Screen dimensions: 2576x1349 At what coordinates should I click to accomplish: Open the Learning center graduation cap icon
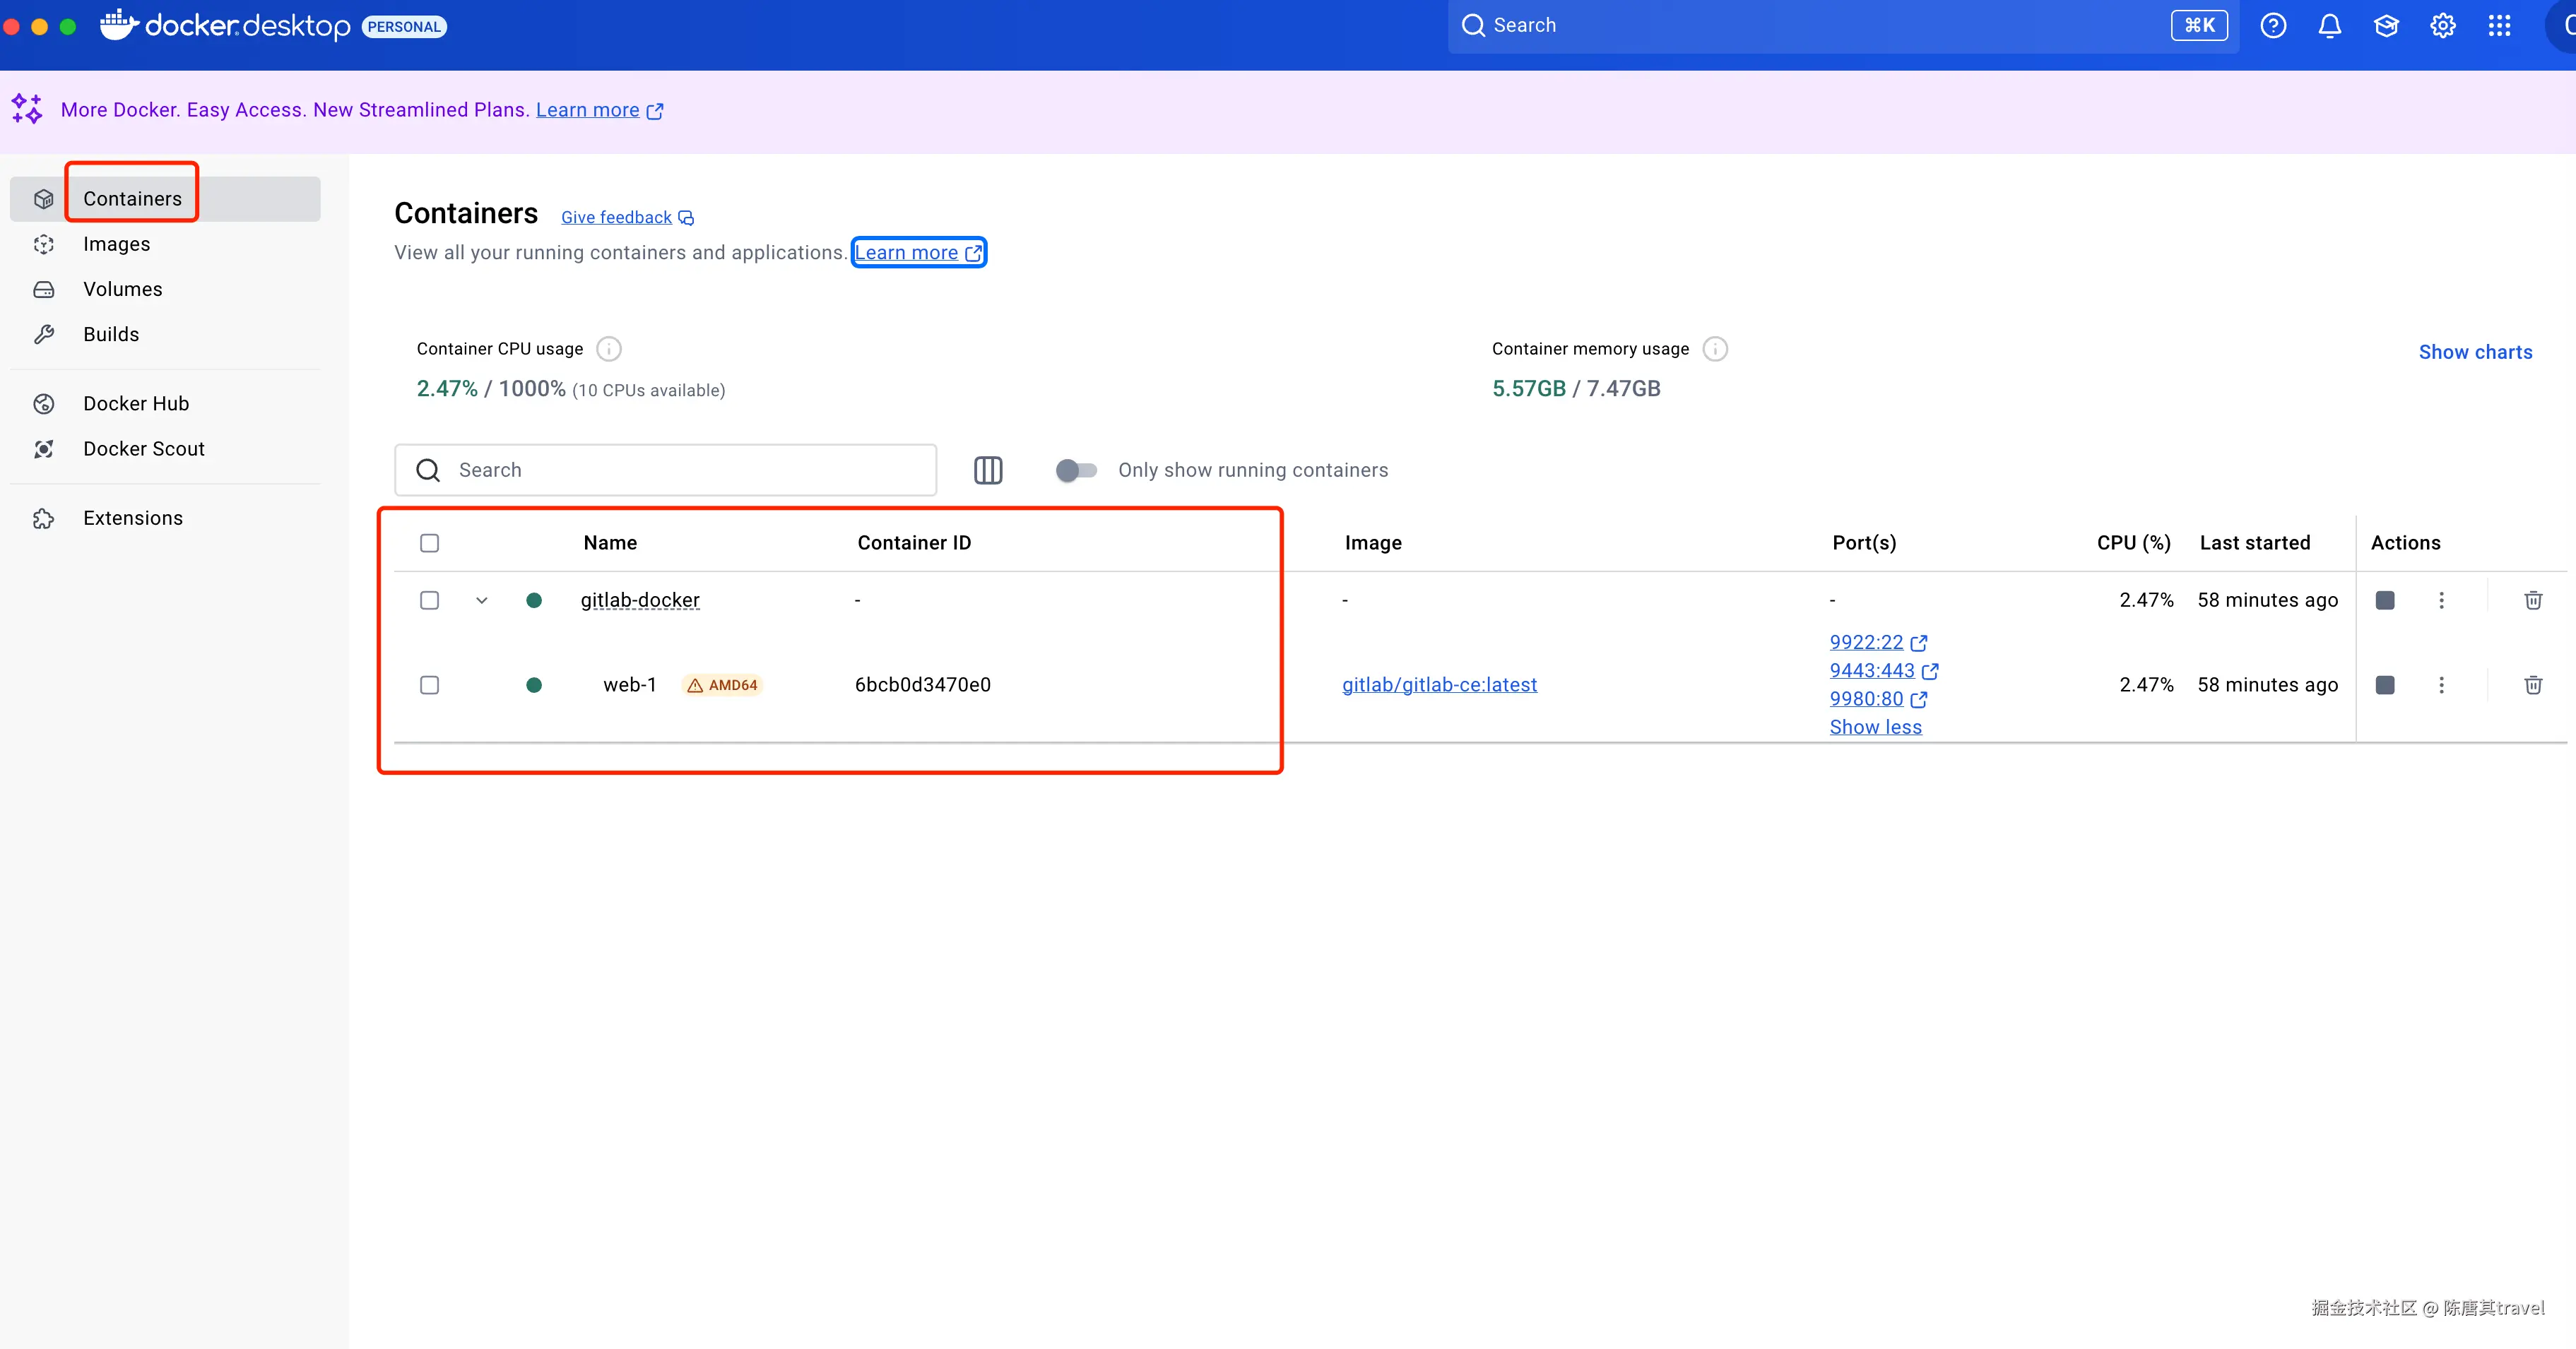[2386, 26]
